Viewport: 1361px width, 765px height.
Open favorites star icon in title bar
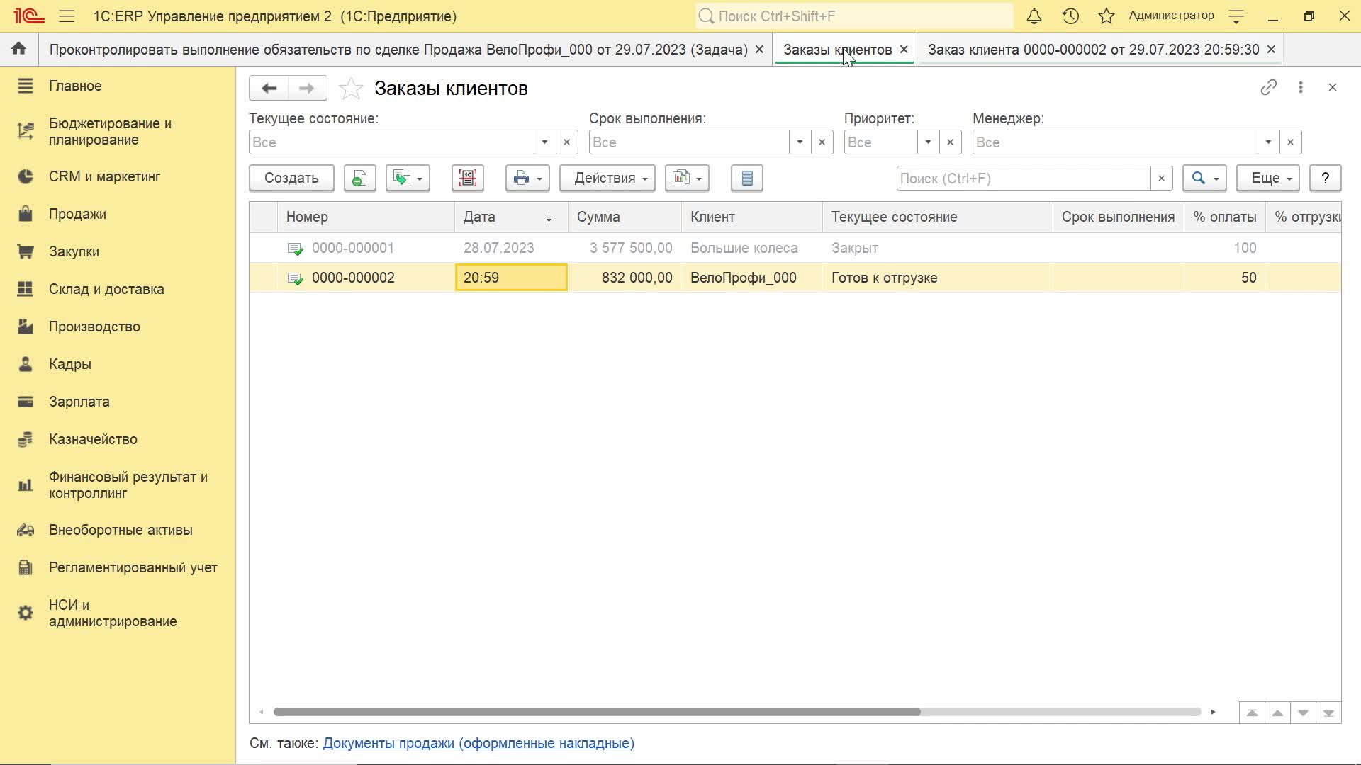tap(1107, 16)
